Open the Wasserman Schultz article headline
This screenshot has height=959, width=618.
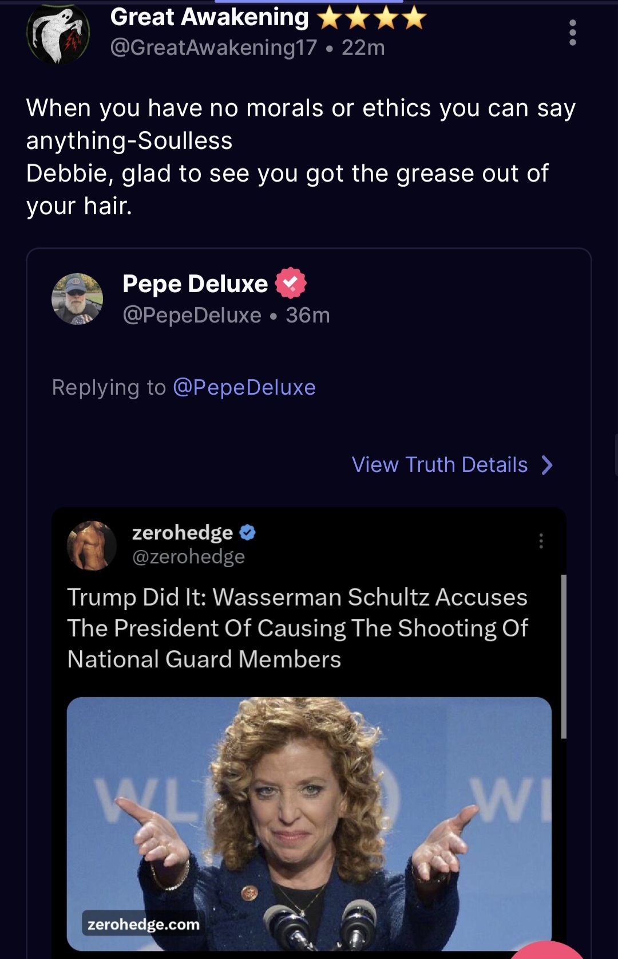[298, 628]
